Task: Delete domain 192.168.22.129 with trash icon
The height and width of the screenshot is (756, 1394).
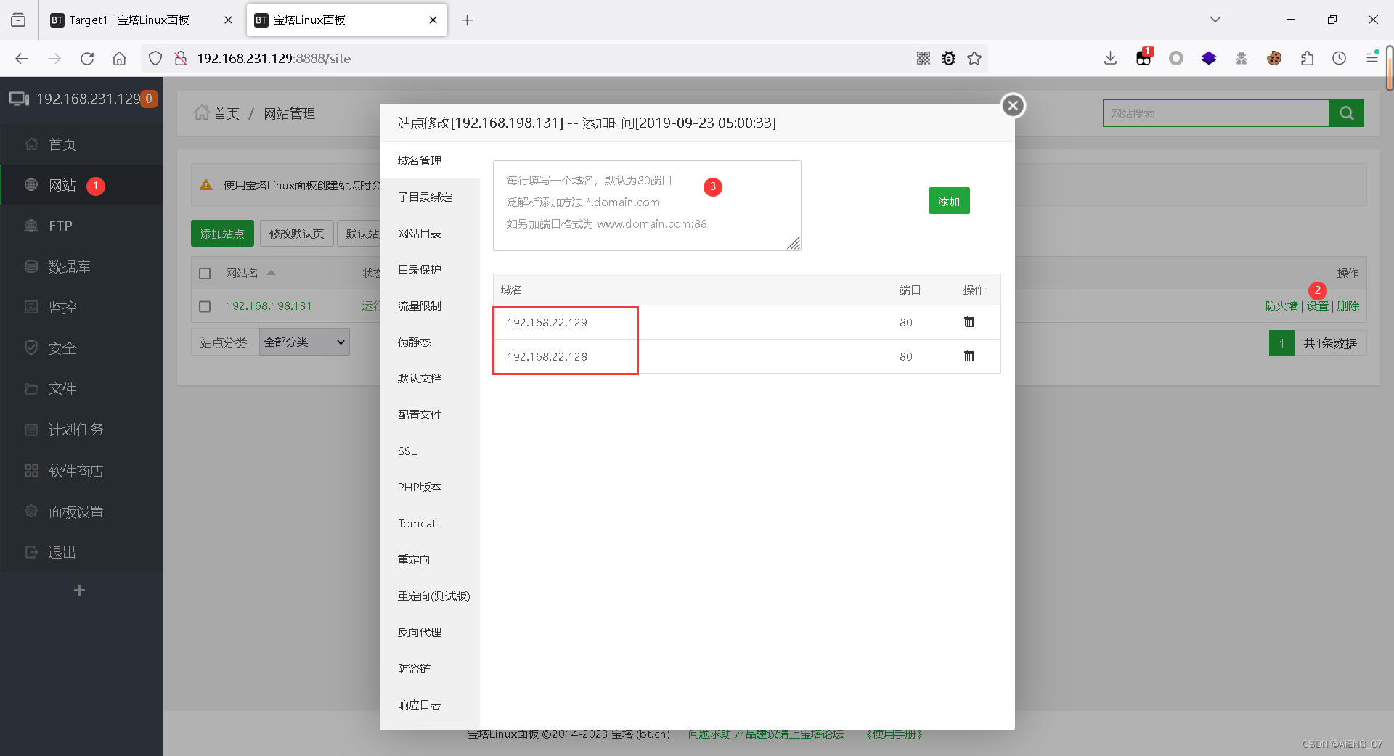Action: click(969, 321)
